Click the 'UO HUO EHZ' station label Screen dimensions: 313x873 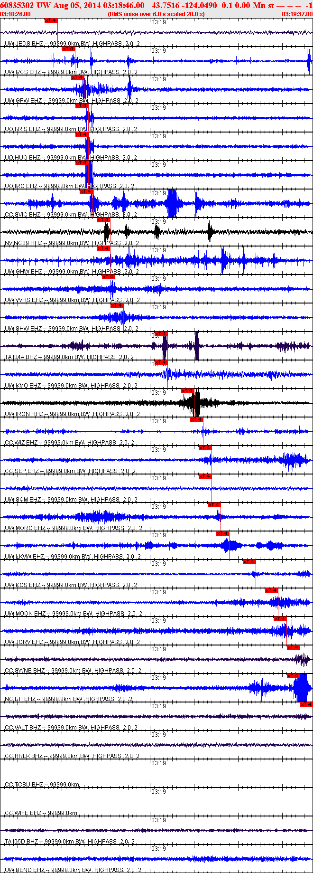(23, 158)
